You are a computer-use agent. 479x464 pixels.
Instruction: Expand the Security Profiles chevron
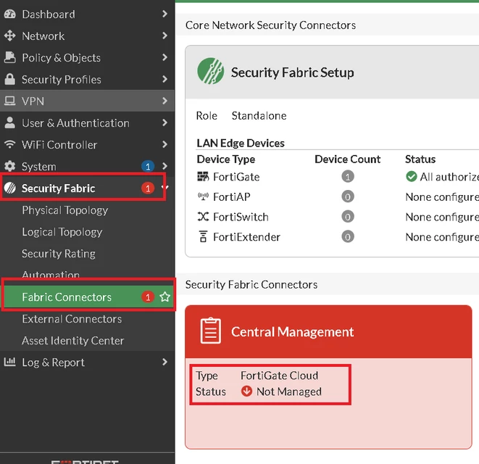[165, 79]
